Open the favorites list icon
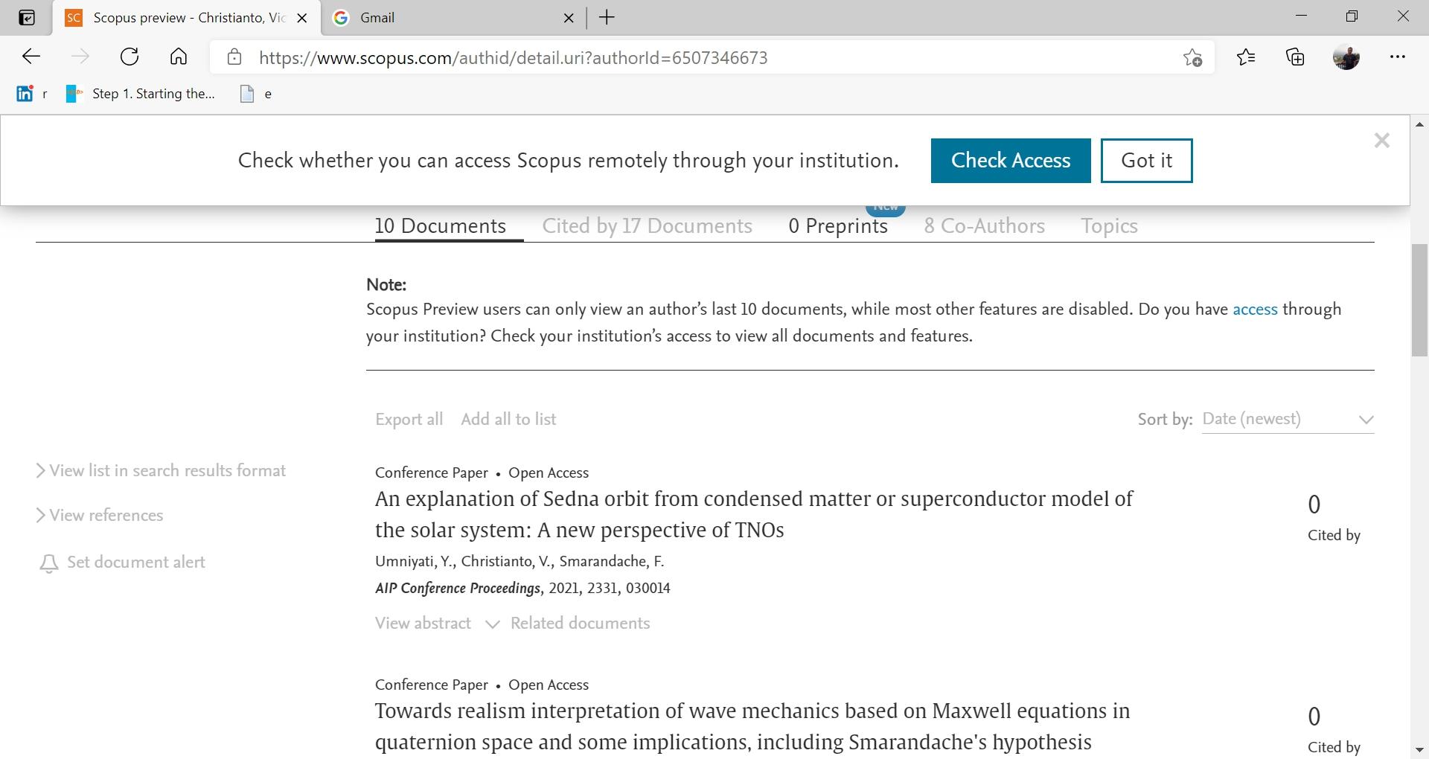The height and width of the screenshot is (759, 1429). point(1246,57)
